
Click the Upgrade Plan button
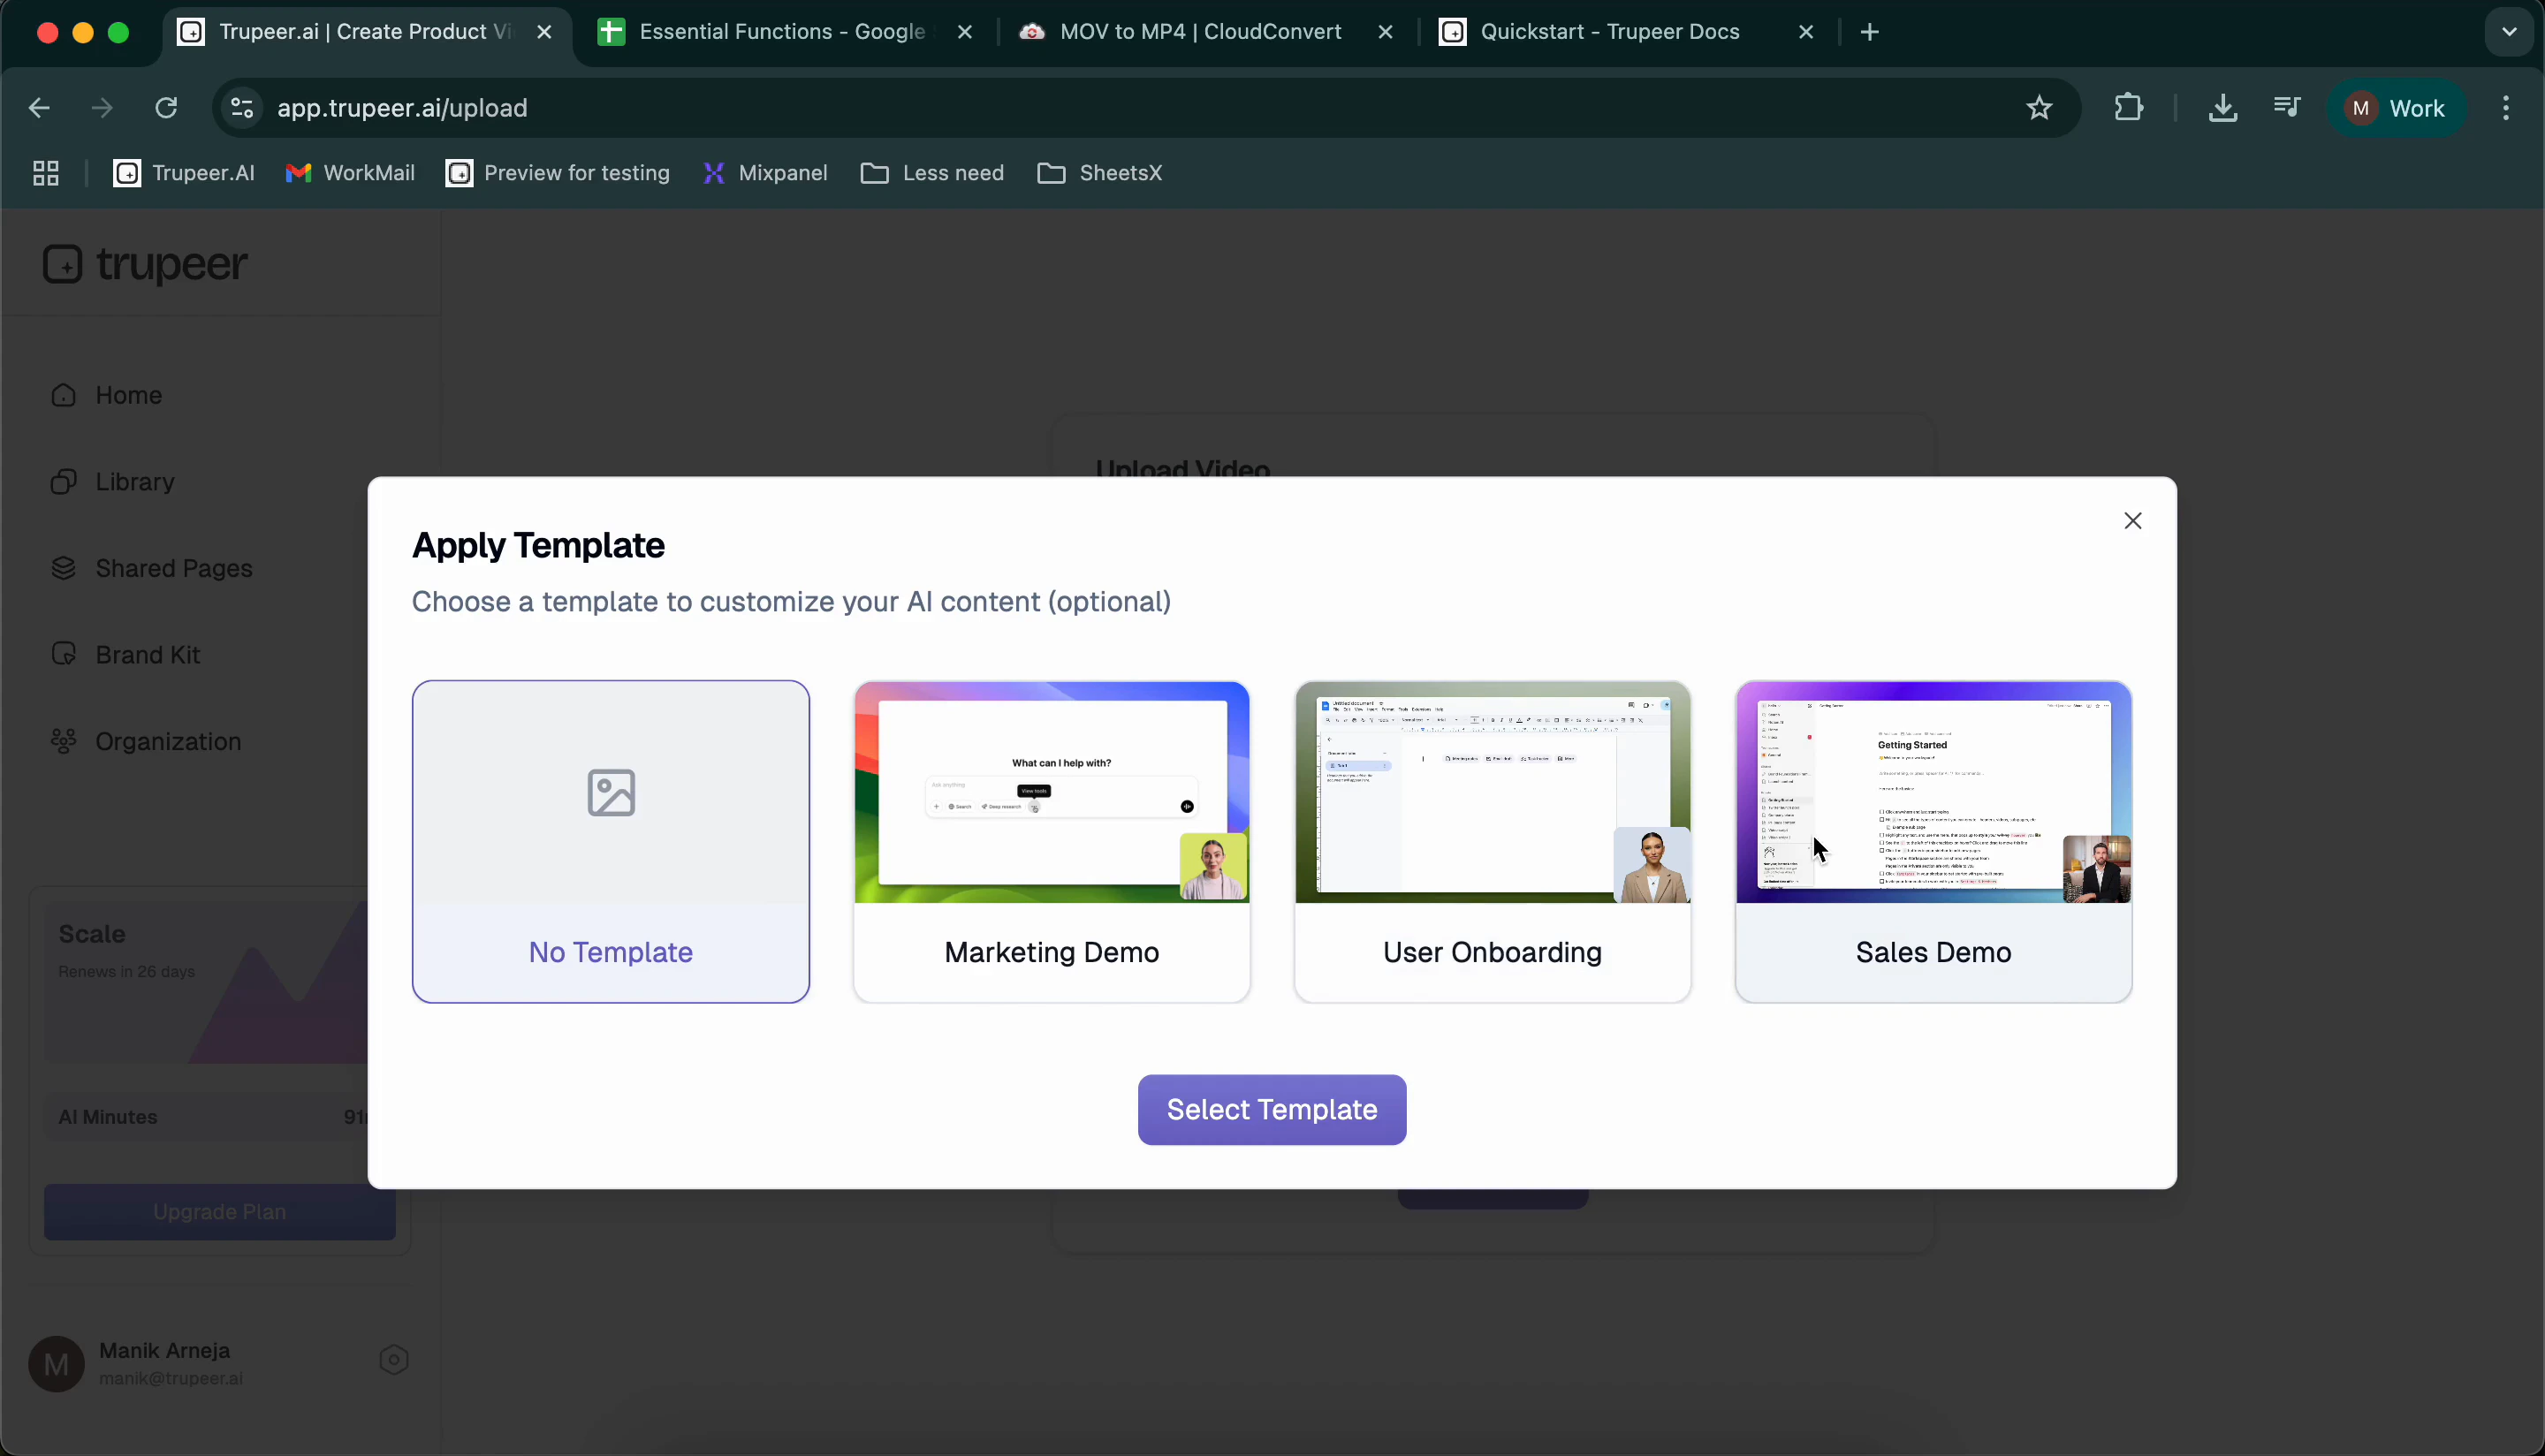click(220, 1211)
